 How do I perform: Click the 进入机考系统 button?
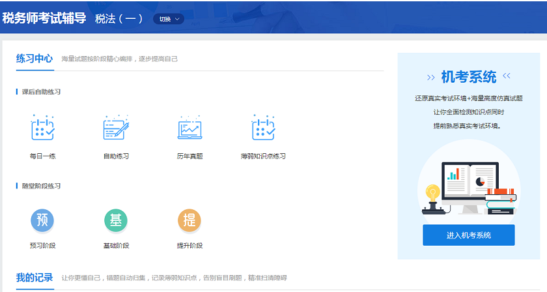(x=468, y=235)
